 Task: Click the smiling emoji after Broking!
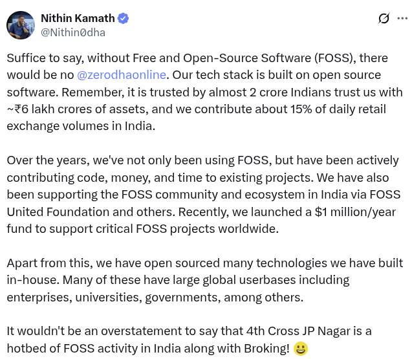pyautogui.click(x=300, y=349)
